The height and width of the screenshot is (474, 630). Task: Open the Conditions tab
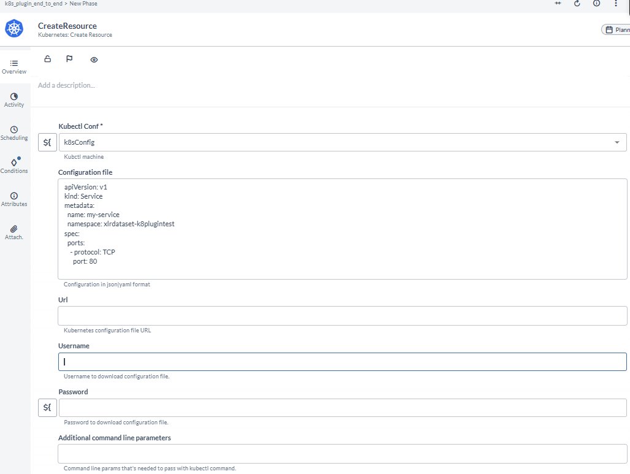(14, 166)
